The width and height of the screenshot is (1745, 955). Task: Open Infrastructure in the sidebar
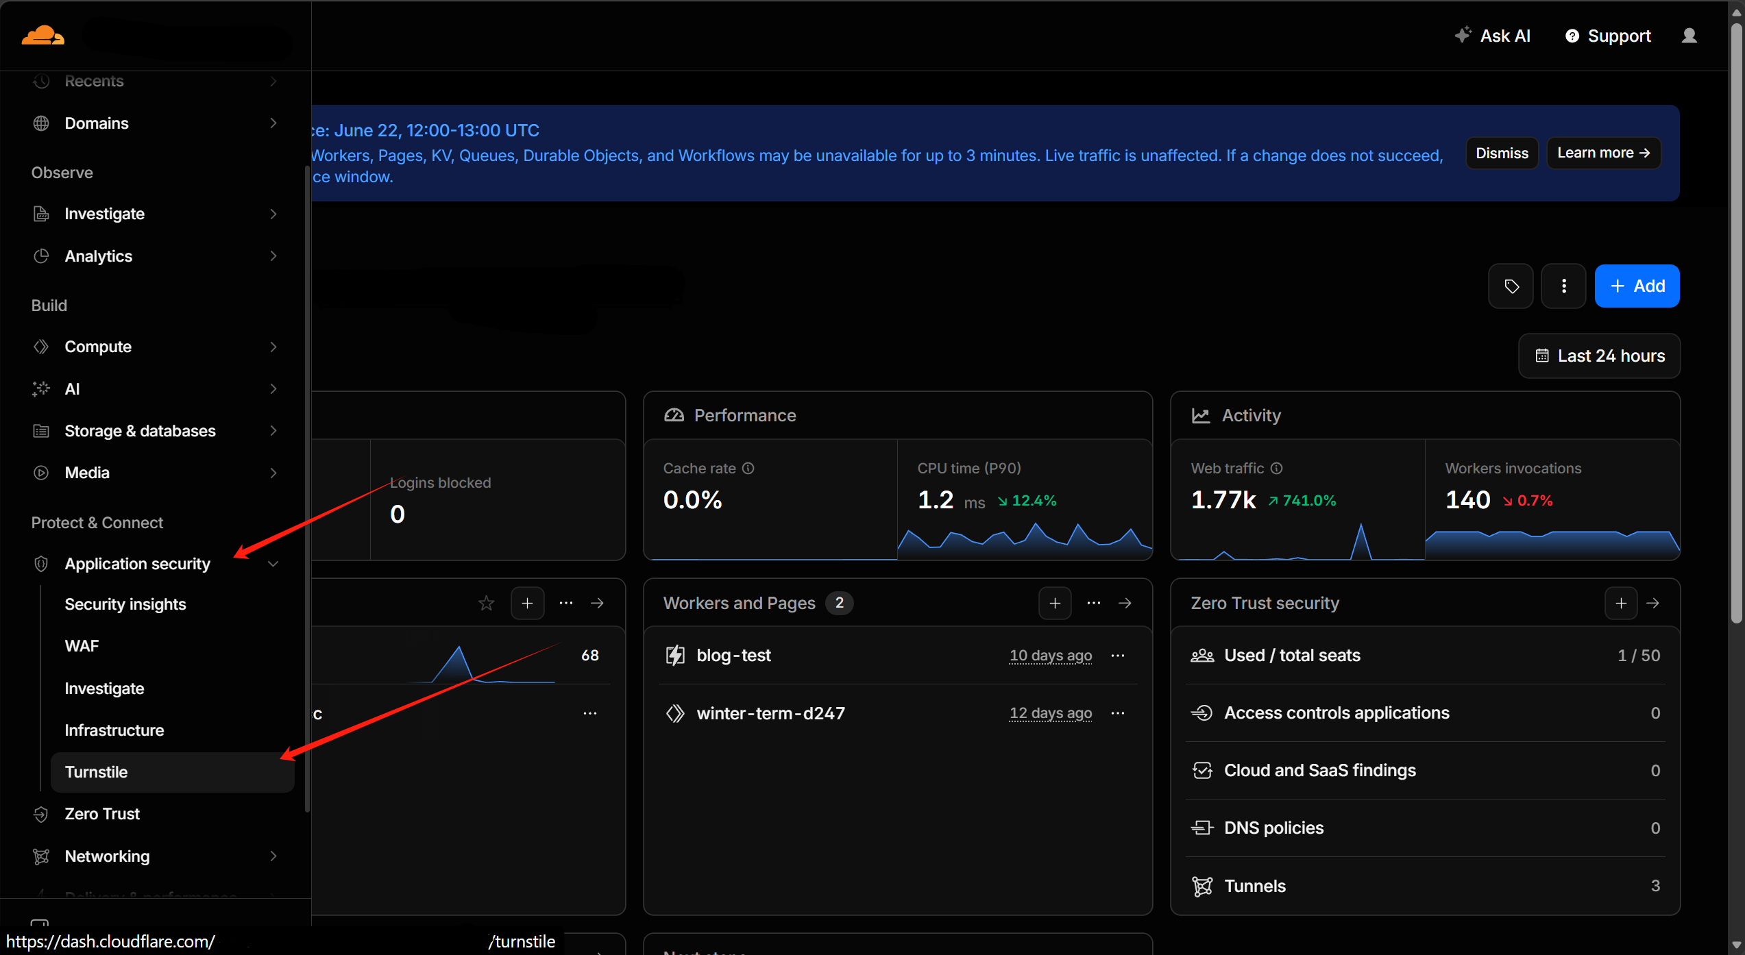tap(114, 730)
